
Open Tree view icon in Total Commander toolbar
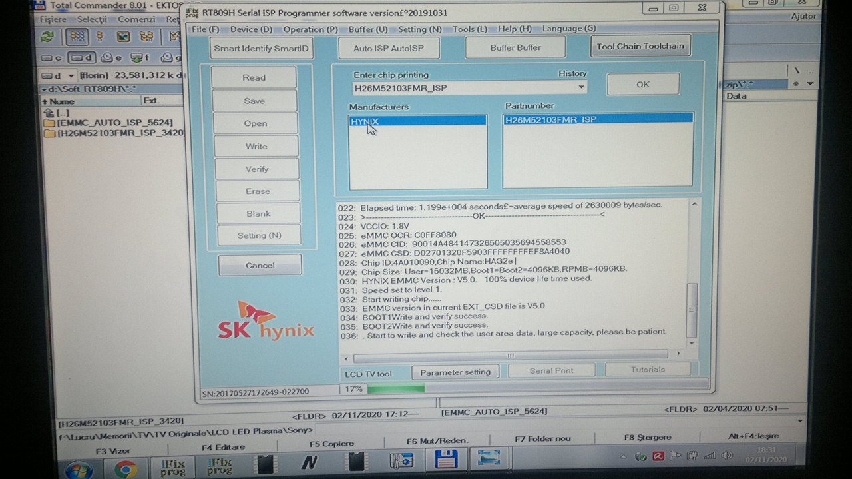(x=146, y=37)
